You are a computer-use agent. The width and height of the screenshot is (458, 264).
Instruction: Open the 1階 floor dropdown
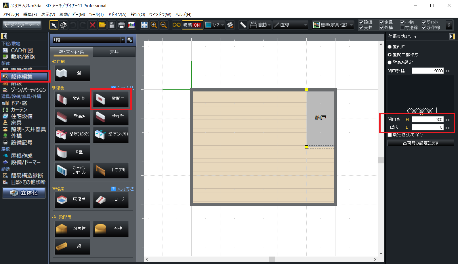(x=123, y=40)
